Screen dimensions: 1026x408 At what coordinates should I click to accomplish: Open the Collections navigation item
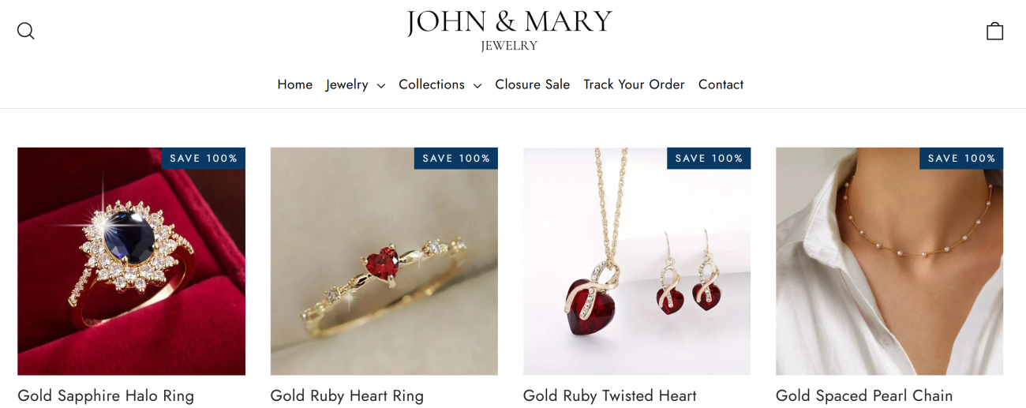click(x=440, y=84)
